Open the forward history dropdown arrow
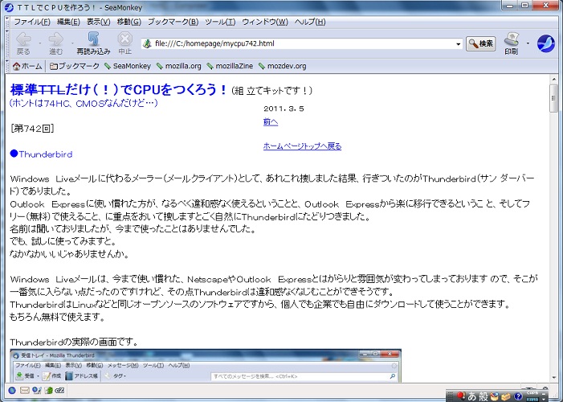 (72, 43)
